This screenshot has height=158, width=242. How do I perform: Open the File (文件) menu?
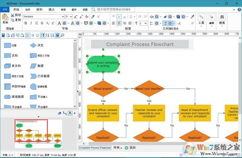[x=5, y=9]
